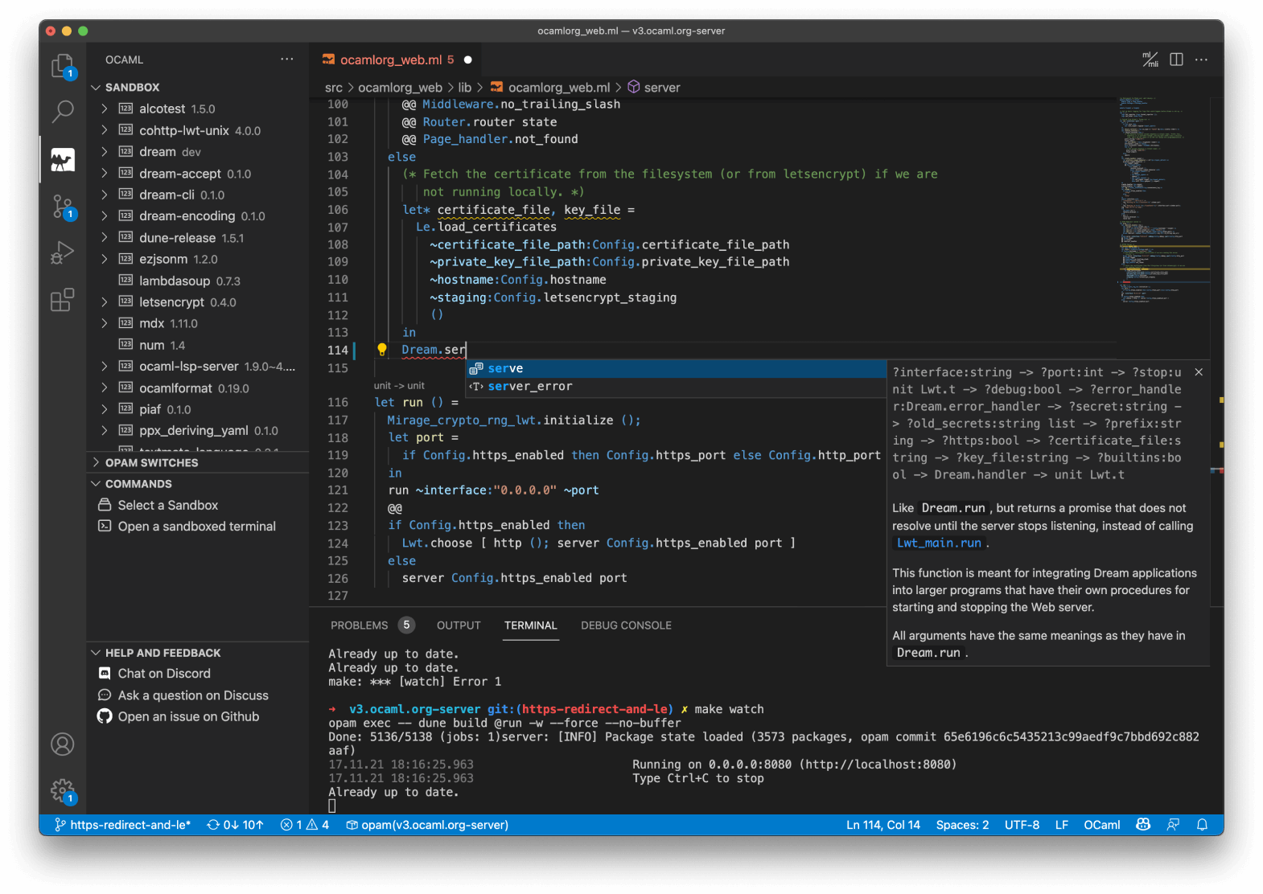The height and width of the screenshot is (894, 1263).
Task: Select the OCaml camel activity icon
Action: click(63, 159)
